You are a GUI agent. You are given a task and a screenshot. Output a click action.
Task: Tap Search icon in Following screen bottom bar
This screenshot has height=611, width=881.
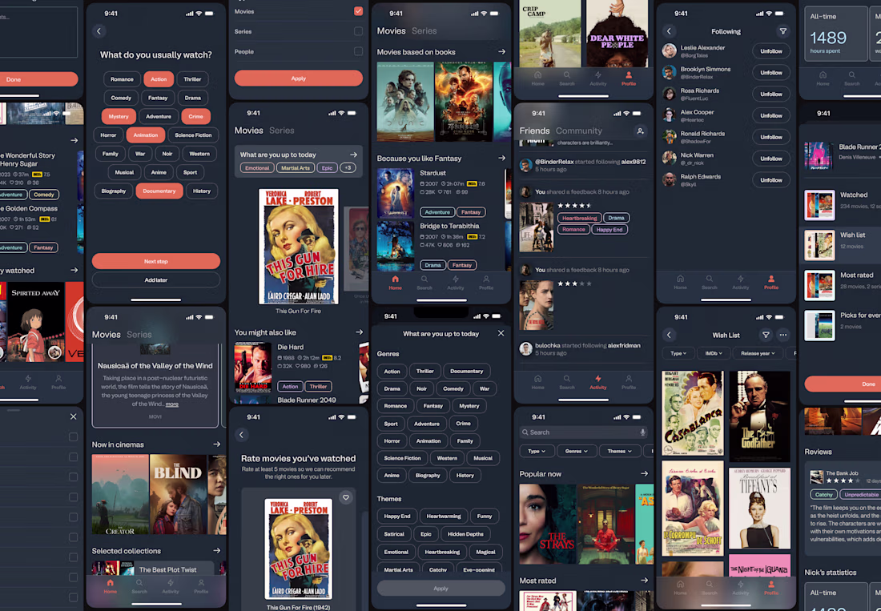709,283
